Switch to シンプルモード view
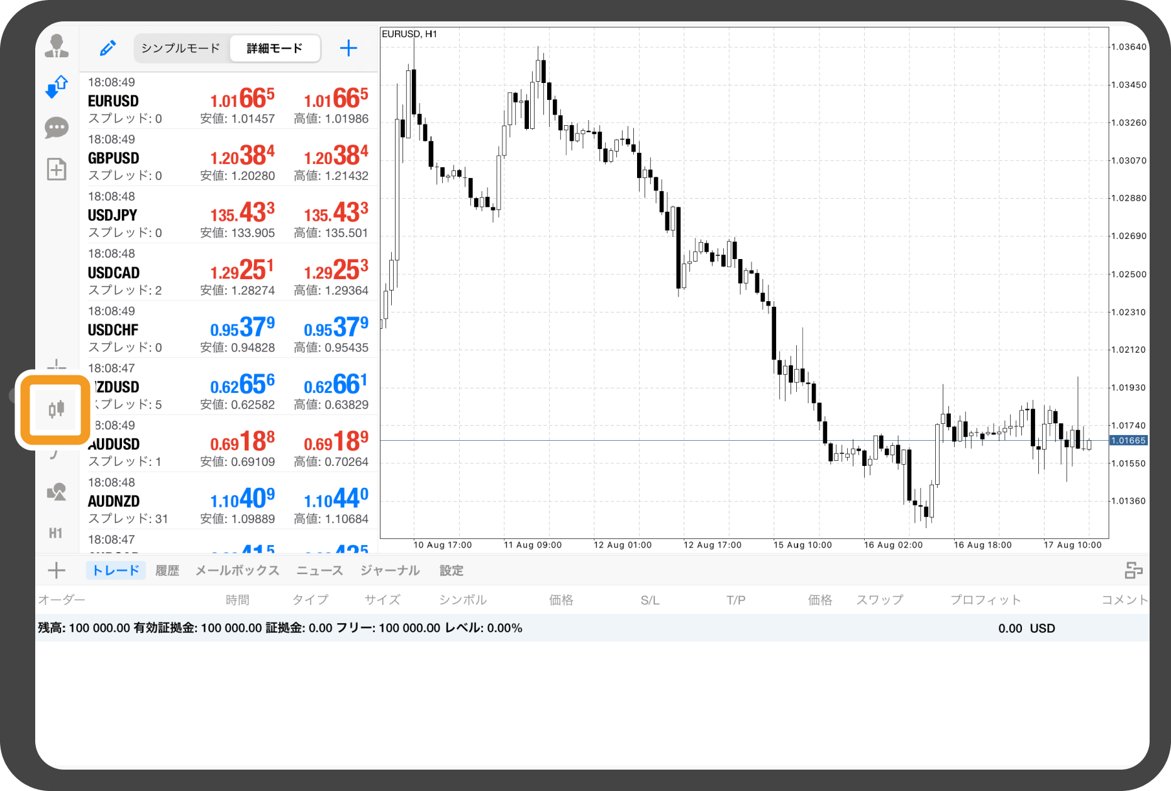The height and width of the screenshot is (791, 1171). 180,48
